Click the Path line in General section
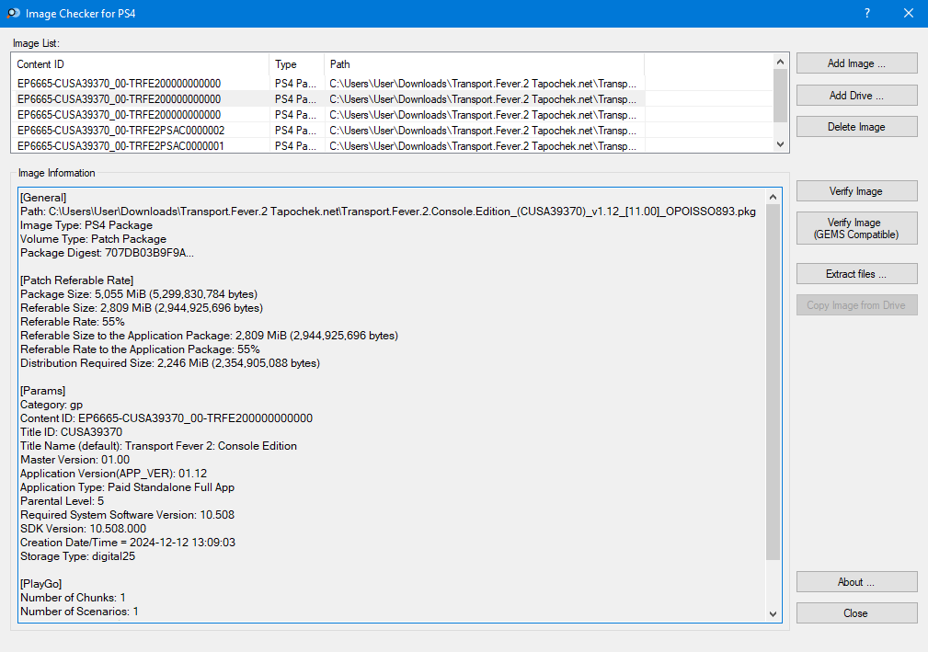 (x=387, y=212)
